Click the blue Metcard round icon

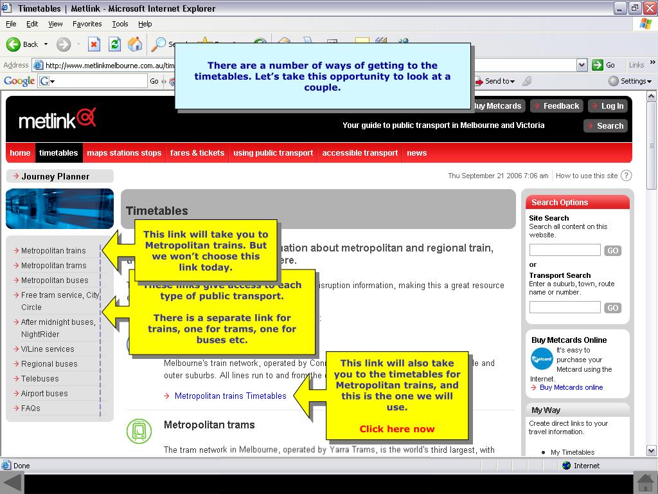pos(542,359)
